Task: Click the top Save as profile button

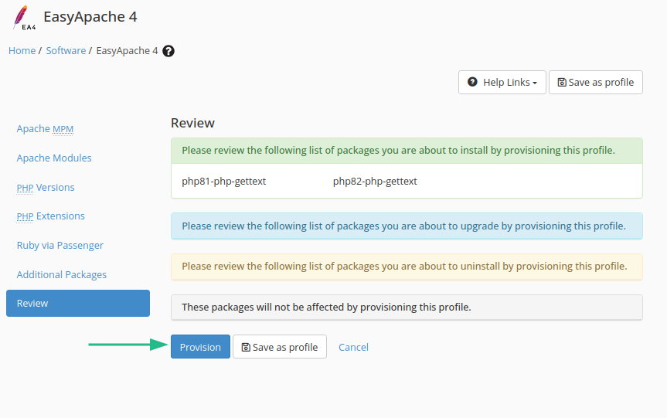Action: tap(595, 83)
